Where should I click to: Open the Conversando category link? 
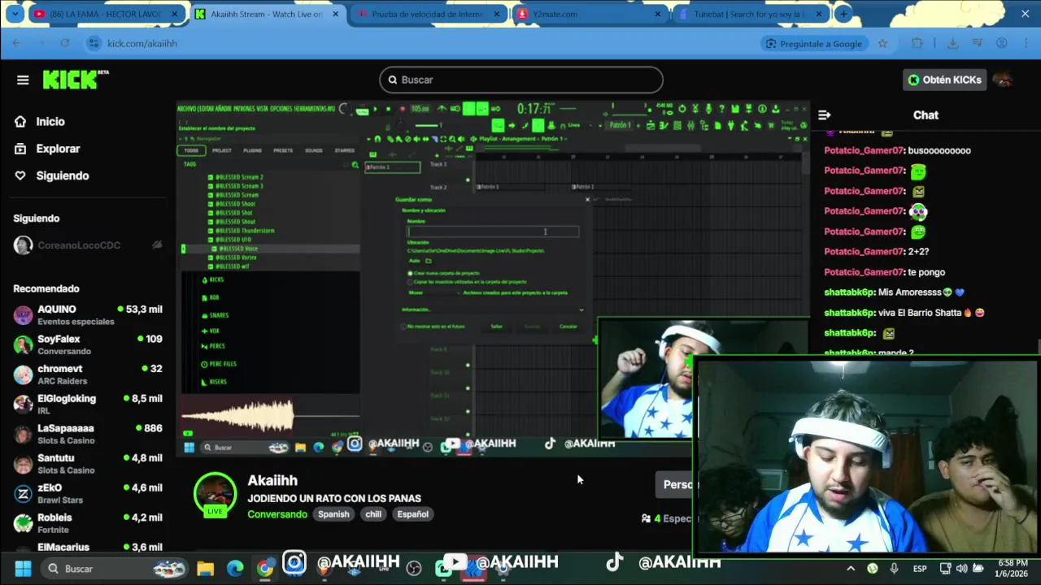(277, 514)
